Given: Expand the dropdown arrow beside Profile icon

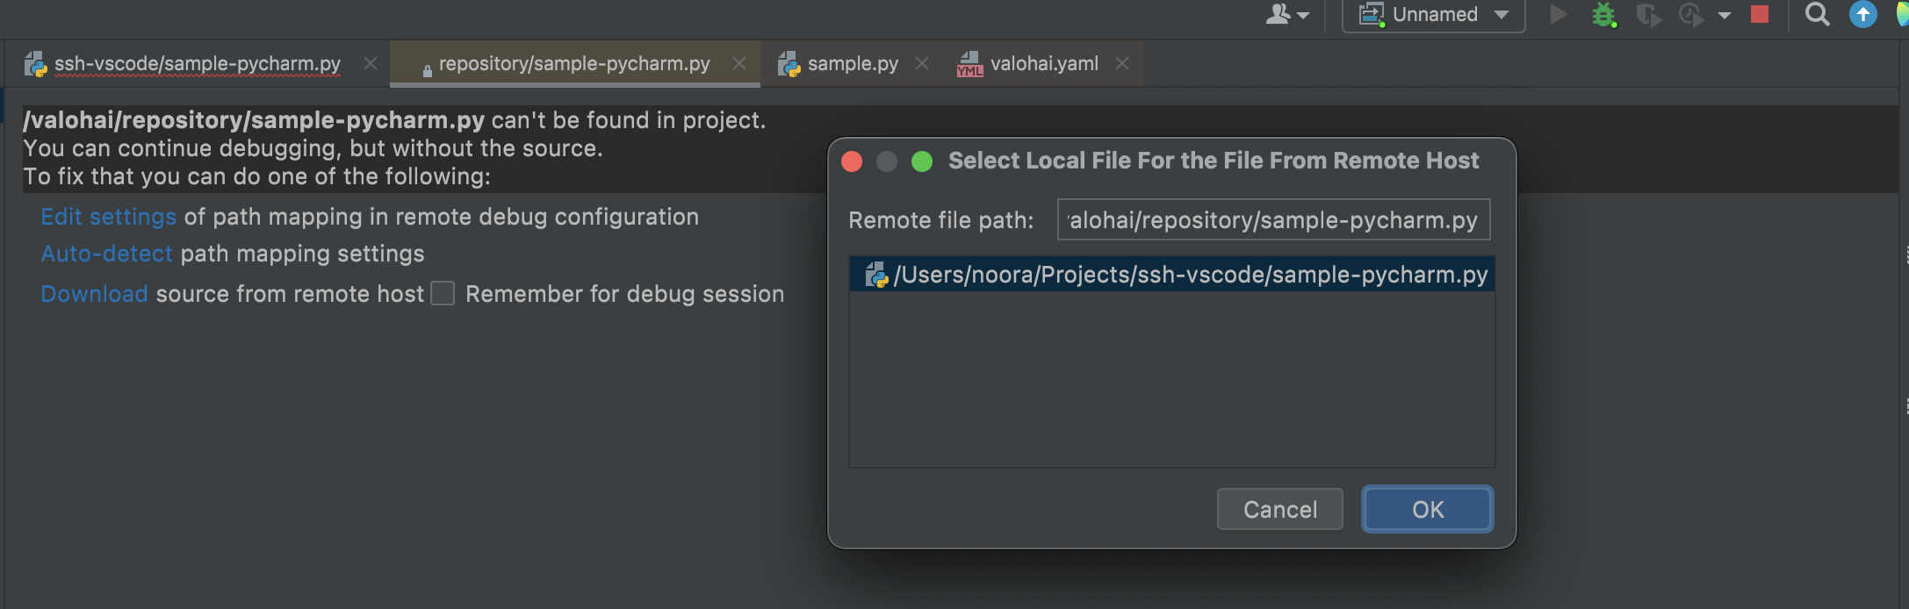Looking at the screenshot, I should coord(1724,15).
